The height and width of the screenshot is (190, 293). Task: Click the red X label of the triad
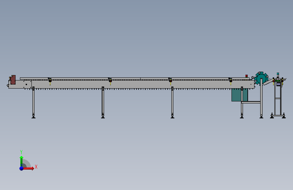click(36, 167)
